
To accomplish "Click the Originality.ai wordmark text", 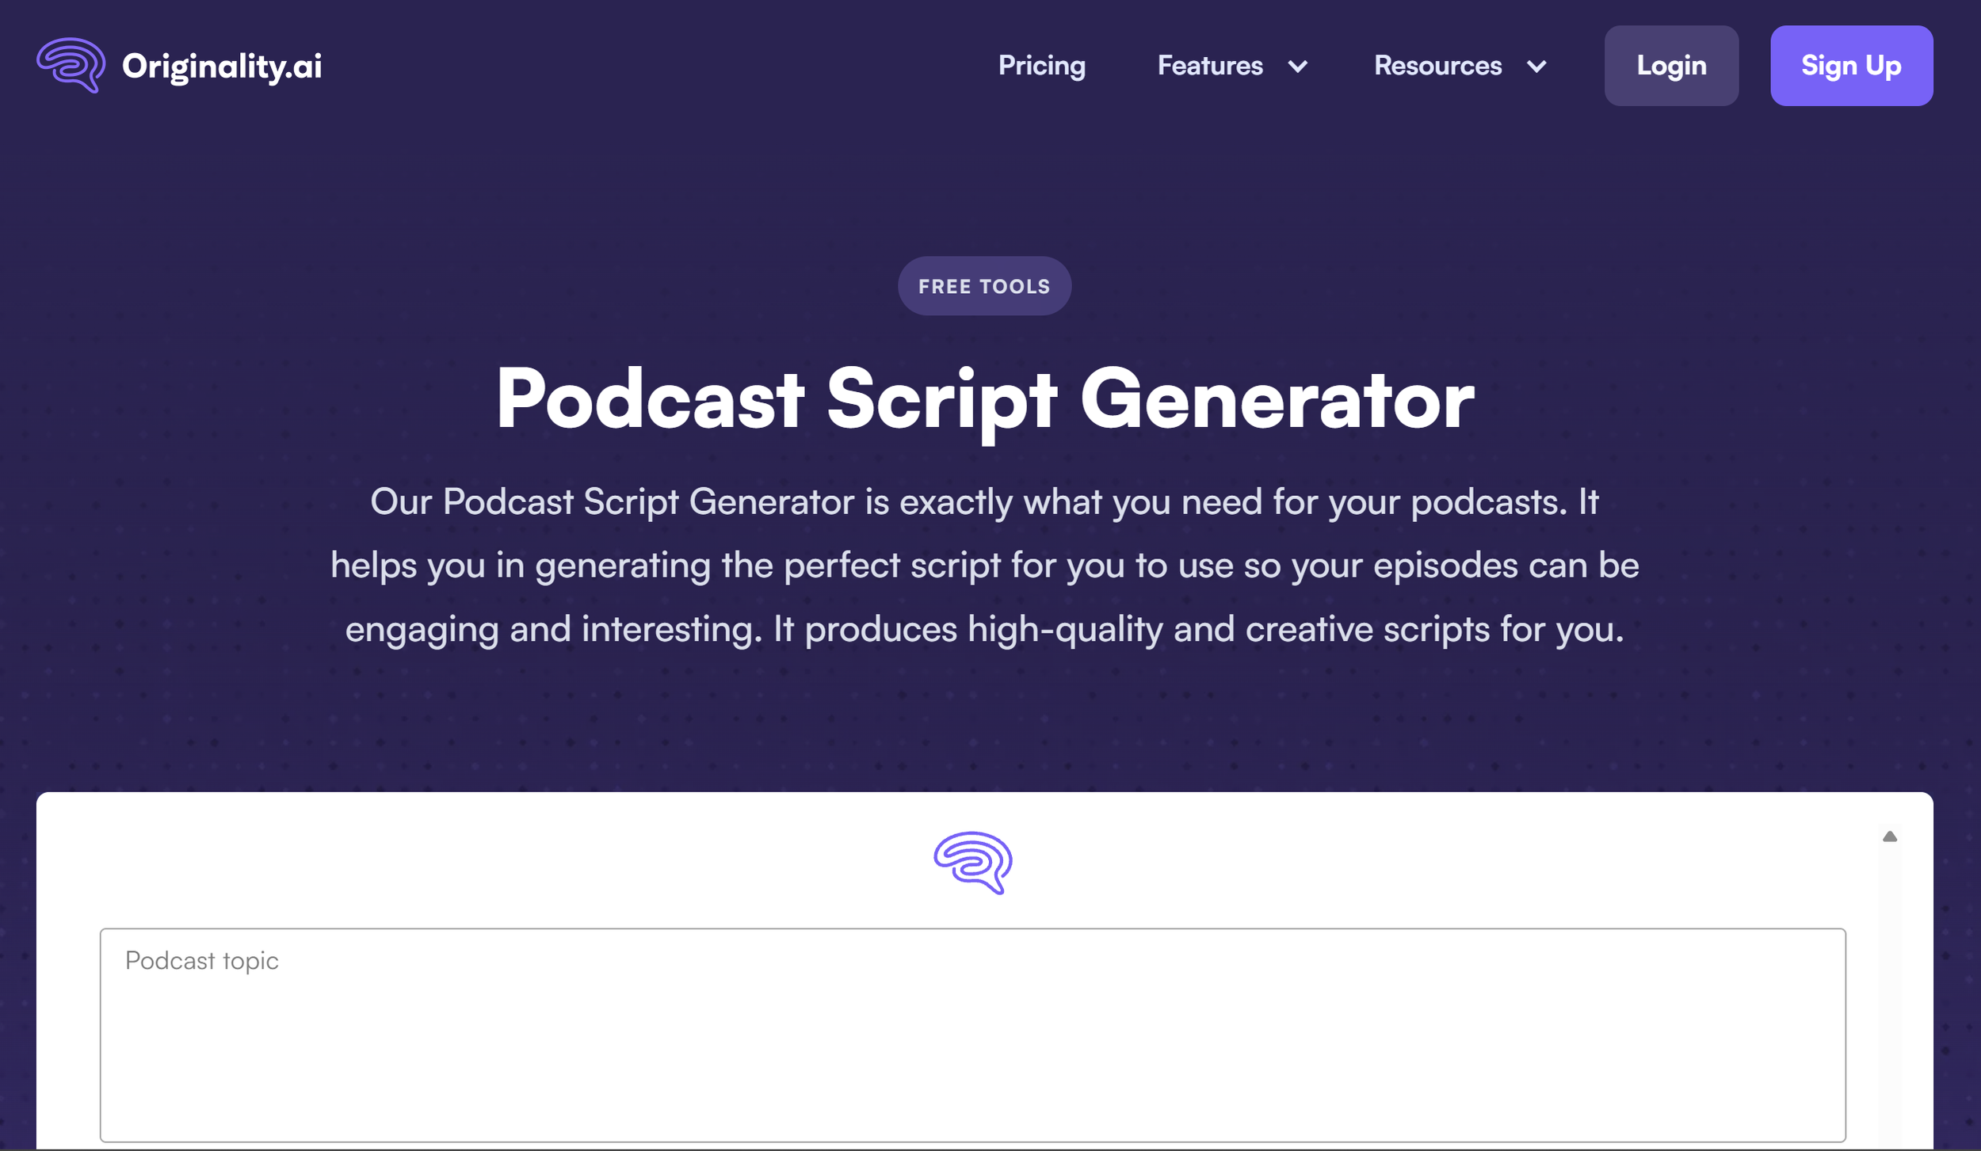I will 222,66.
